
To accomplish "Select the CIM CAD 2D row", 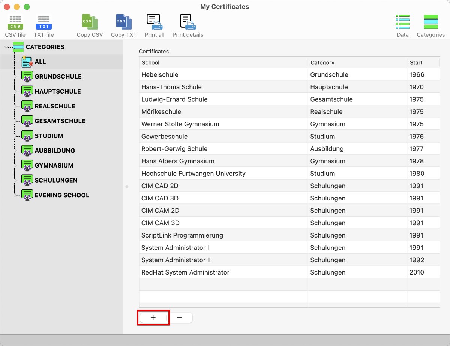I will pos(289,186).
